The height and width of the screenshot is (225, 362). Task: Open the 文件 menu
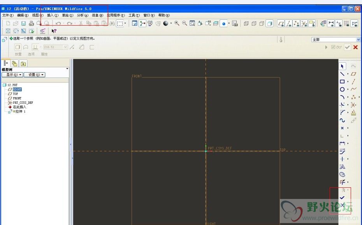pos(8,15)
